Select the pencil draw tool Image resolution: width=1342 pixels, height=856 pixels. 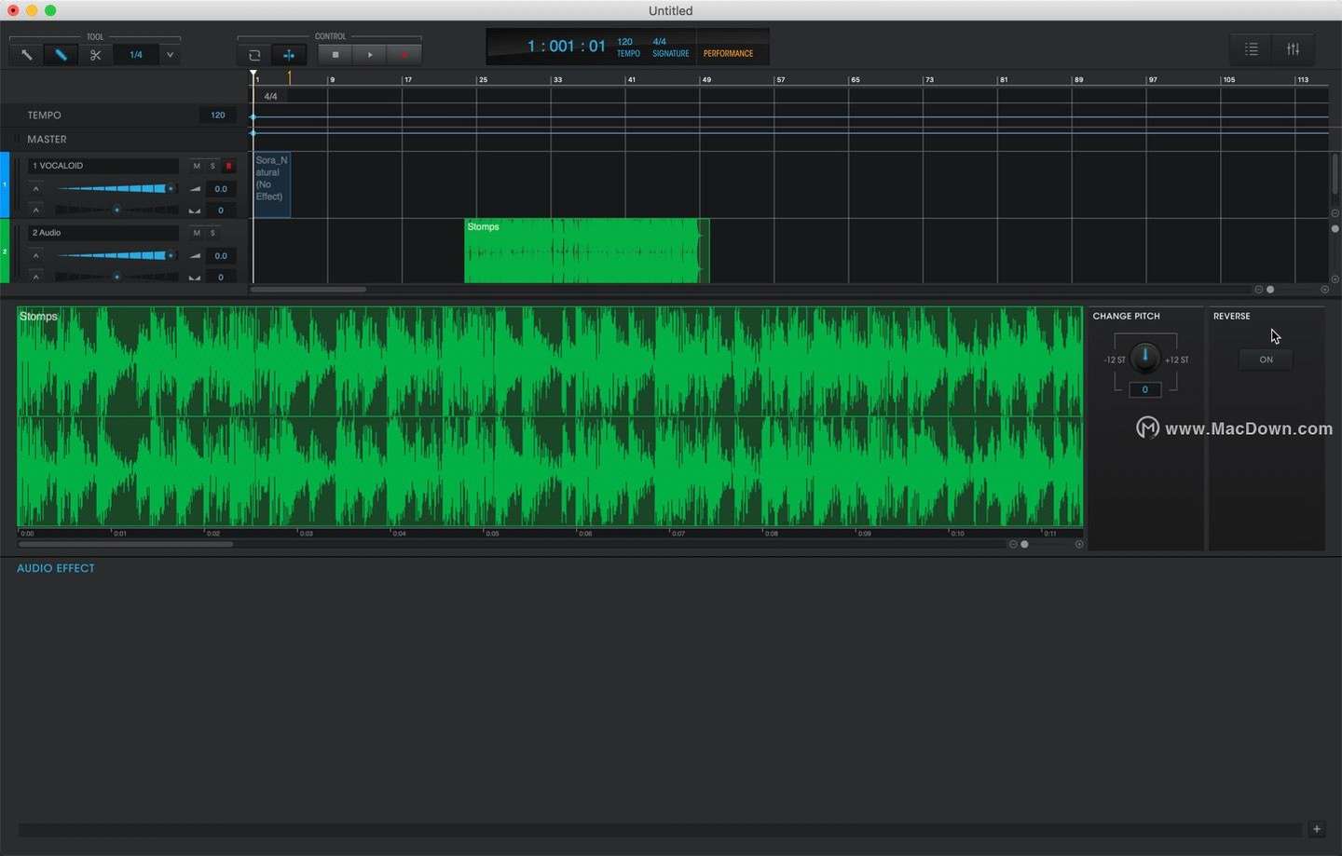pyautogui.click(x=61, y=55)
